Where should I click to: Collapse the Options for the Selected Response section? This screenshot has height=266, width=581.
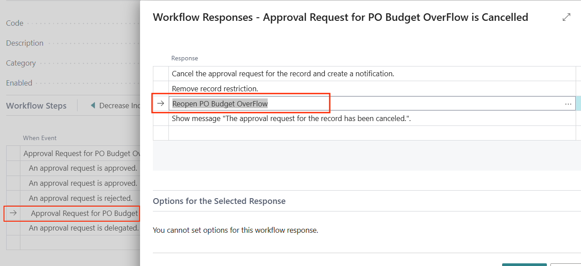click(219, 201)
